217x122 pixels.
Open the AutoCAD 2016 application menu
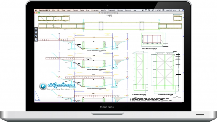[44, 10]
